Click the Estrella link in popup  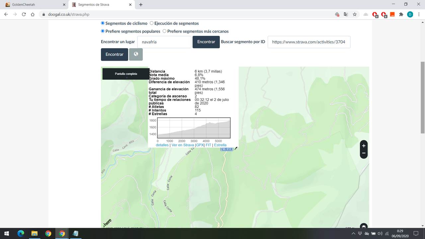click(220, 145)
